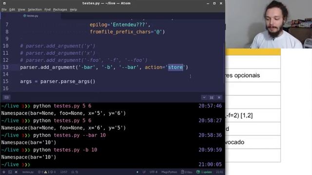The image size is (312, 175).
Task: Open the 1 update package notice
Action: [x=204, y=172]
